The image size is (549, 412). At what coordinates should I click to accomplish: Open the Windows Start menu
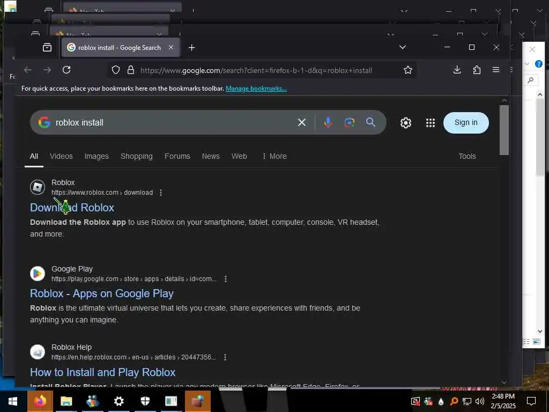point(13,401)
